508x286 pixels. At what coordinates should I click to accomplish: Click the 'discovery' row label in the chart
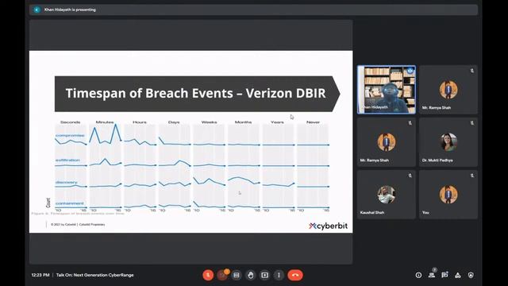coord(67,182)
